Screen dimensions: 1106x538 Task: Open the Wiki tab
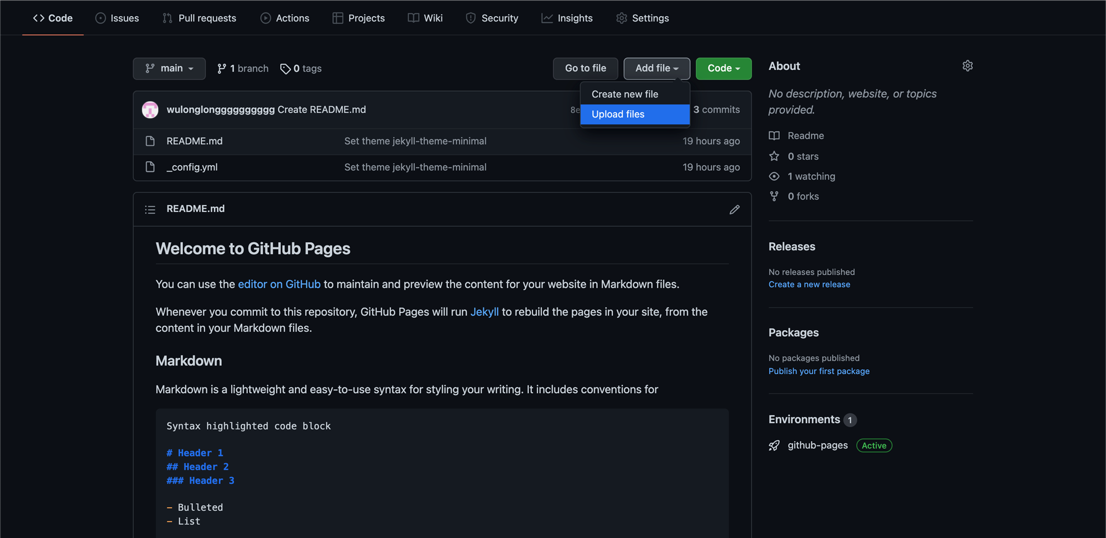point(425,18)
